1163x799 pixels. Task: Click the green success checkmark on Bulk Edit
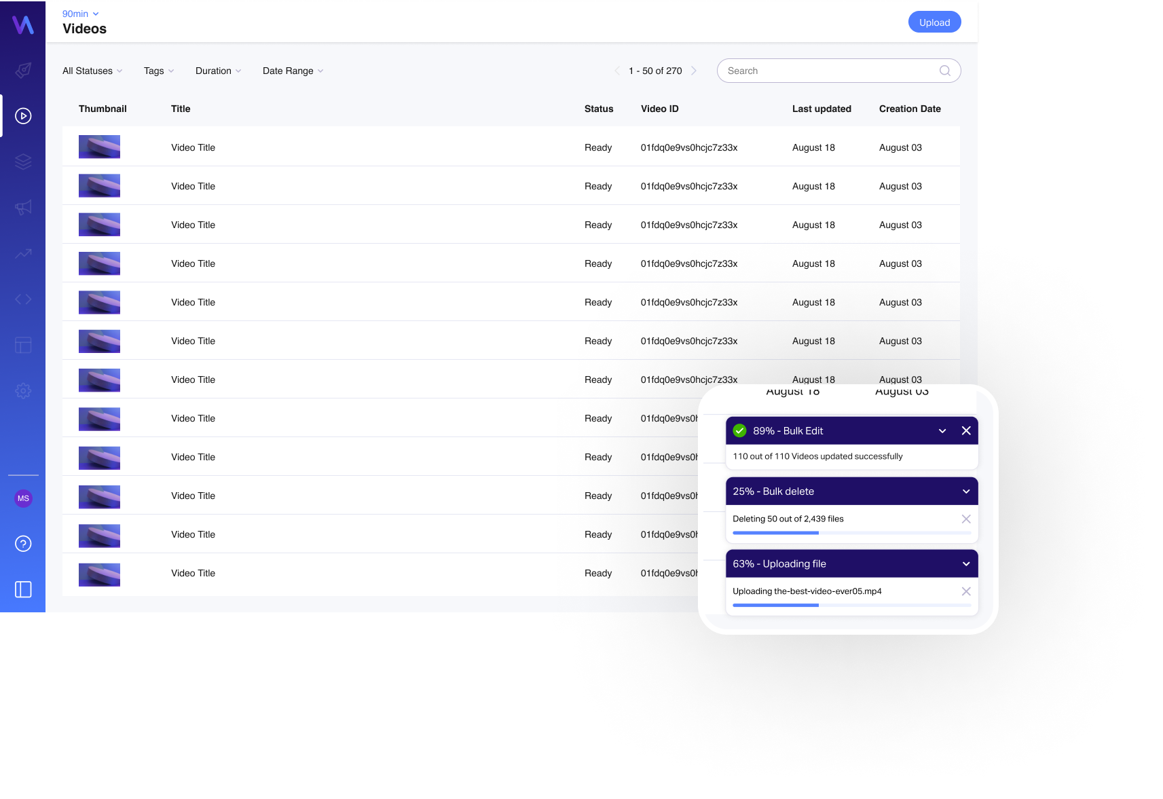click(740, 430)
